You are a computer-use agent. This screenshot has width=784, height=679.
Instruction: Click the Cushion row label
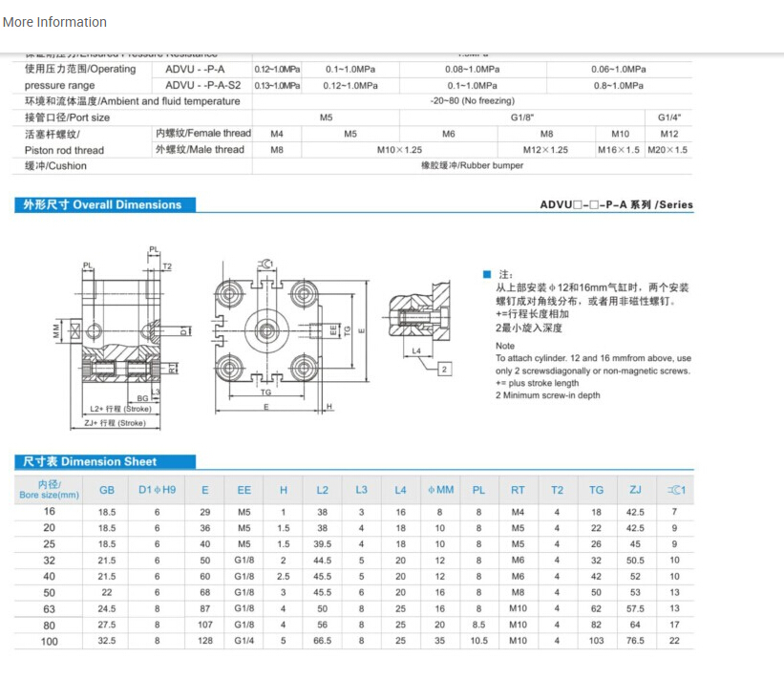click(x=55, y=166)
